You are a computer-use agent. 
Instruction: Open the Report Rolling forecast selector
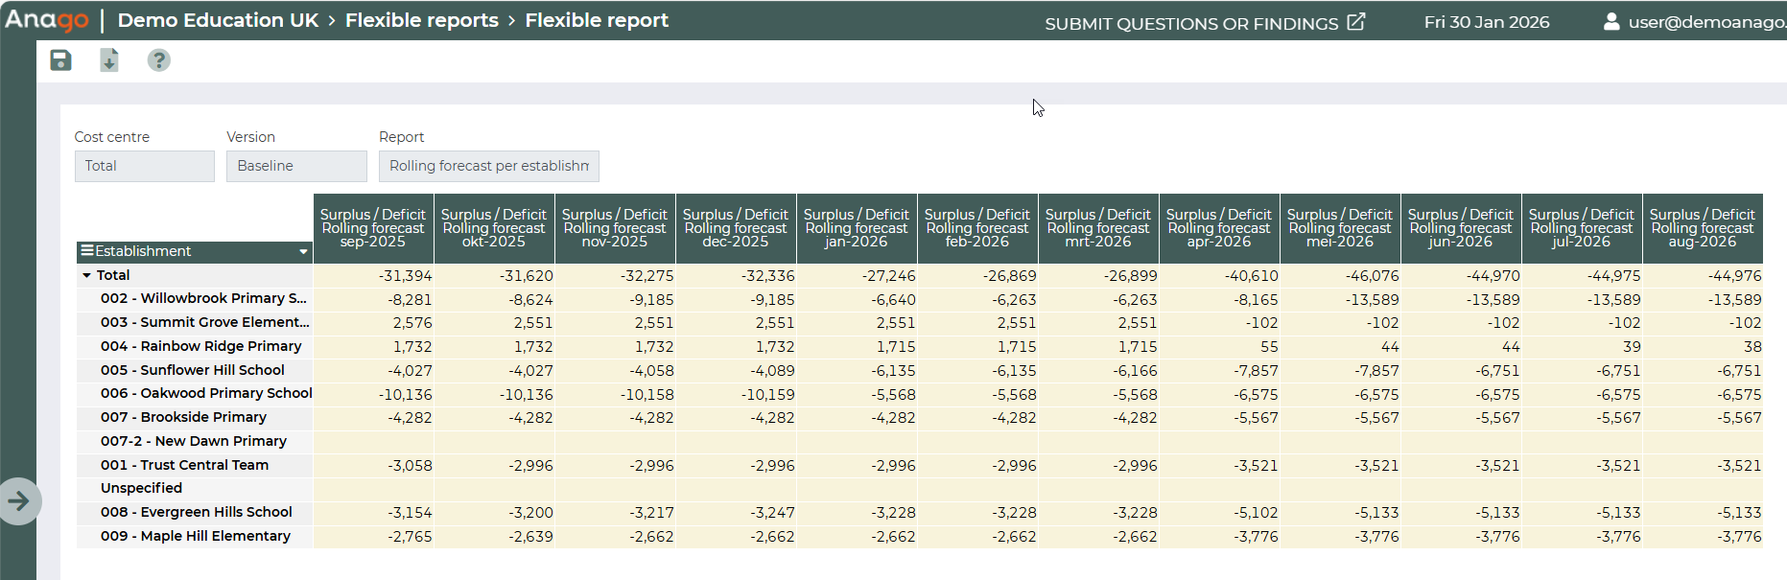pyautogui.click(x=488, y=166)
